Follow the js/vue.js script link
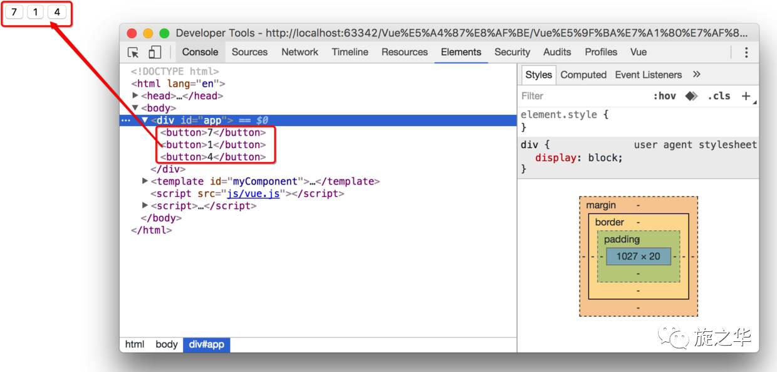The height and width of the screenshot is (372, 777). click(x=253, y=193)
